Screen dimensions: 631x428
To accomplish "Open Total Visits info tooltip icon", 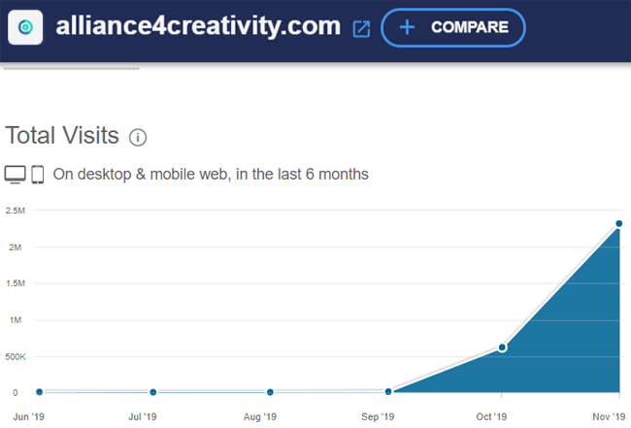I will tap(138, 138).
